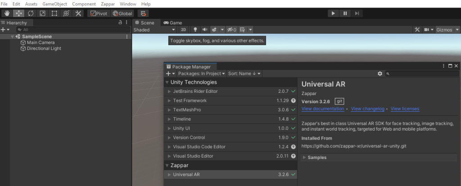Focus Package Manager search field
The image size is (461, 186).
click(422, 73)
